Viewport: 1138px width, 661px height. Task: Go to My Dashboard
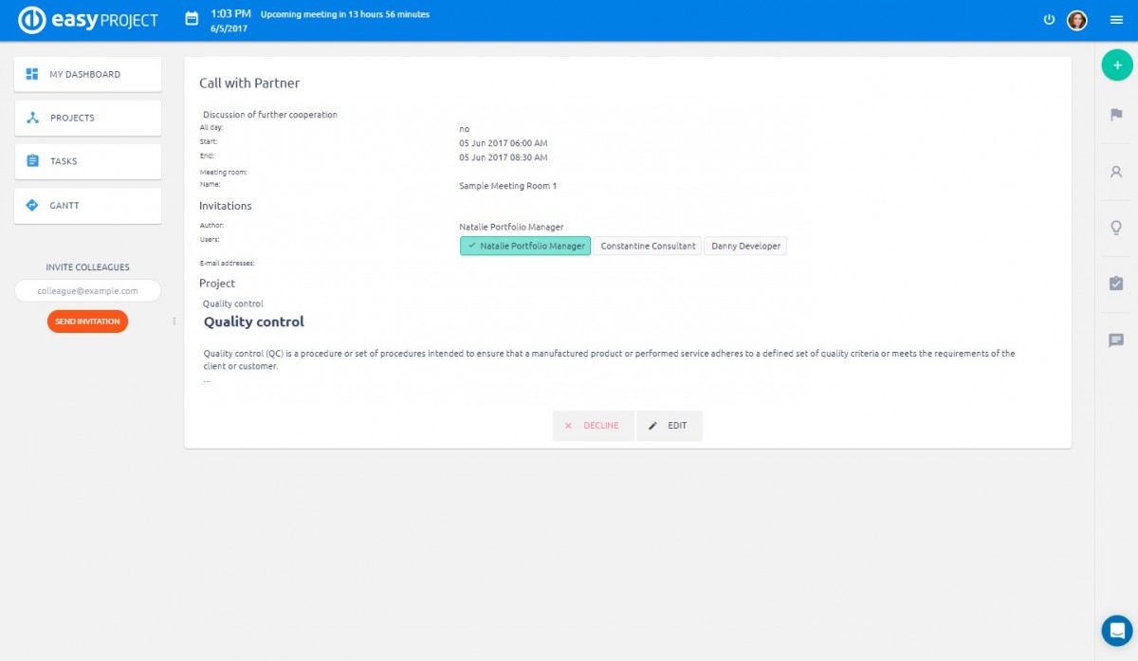[87, 75]
